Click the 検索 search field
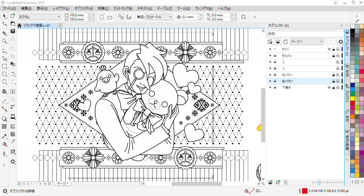 pos(306,34)
